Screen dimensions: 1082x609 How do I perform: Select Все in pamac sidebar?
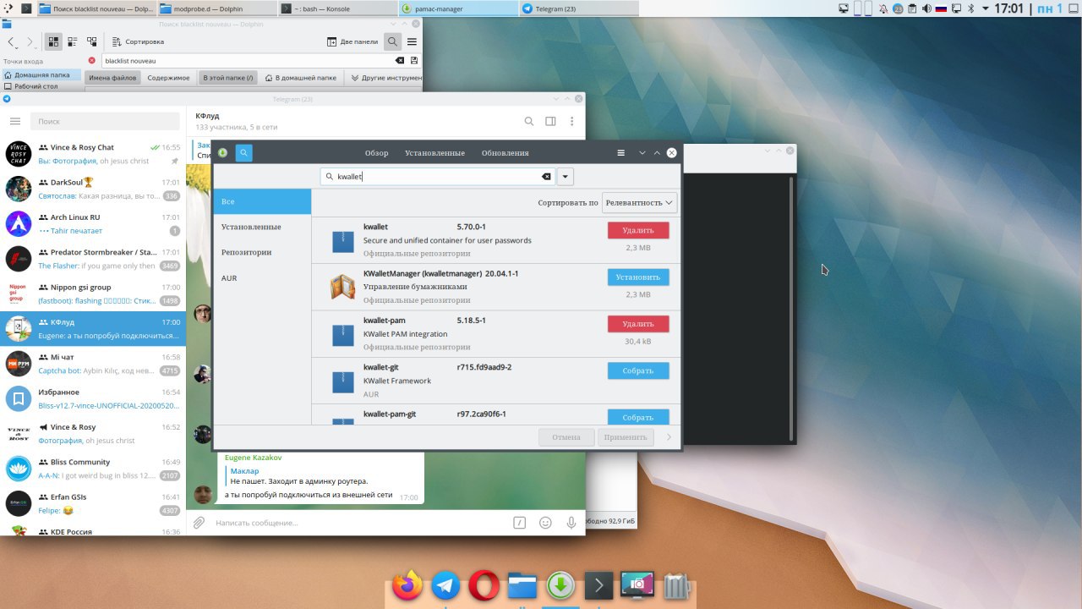coord(262,201)
